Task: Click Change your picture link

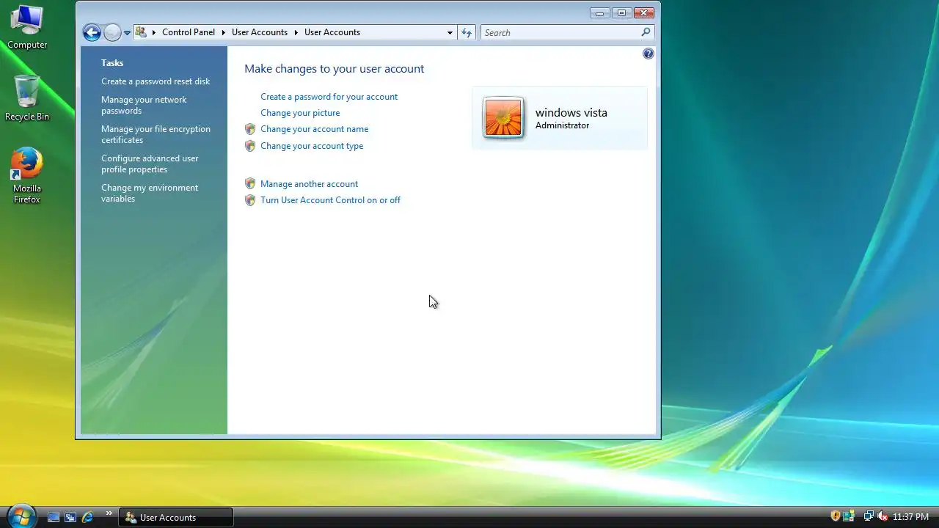Action: pyautogui.click(x=300, y=113)
